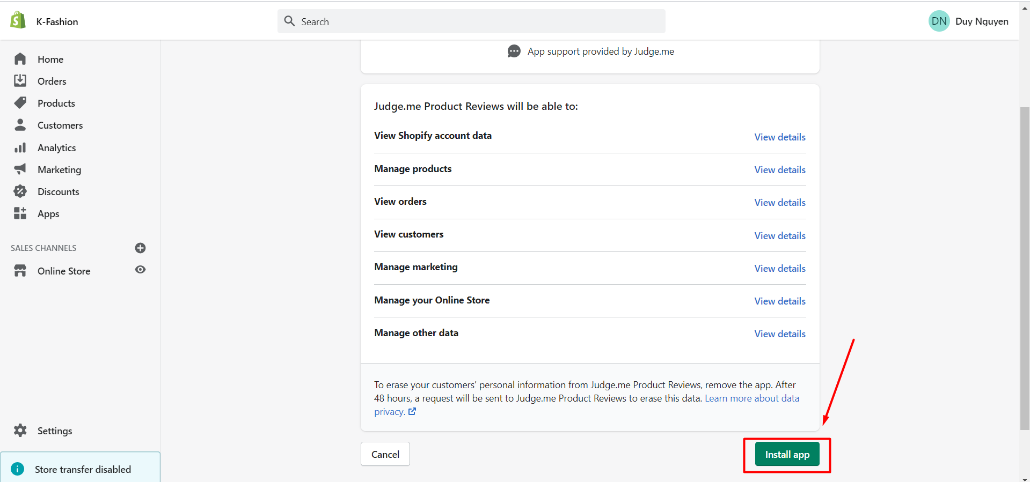Screen dimensions: 1030x482
Task: View details for Manage products
Action: pos(780,169)
